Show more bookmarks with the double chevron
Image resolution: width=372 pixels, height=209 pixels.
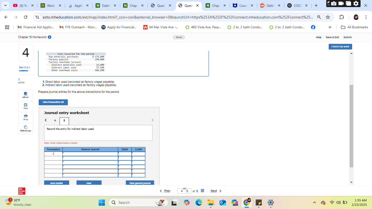coord(330,27)
